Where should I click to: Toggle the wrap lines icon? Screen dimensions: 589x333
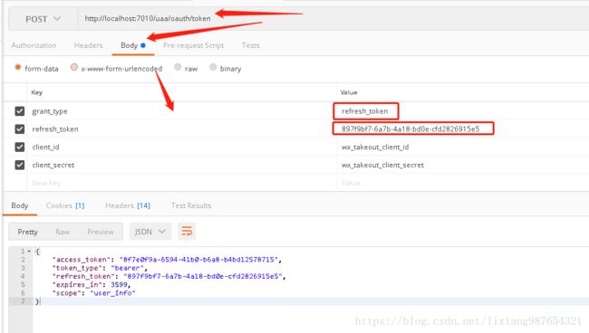pyautogui.click(x=187, y=232)
